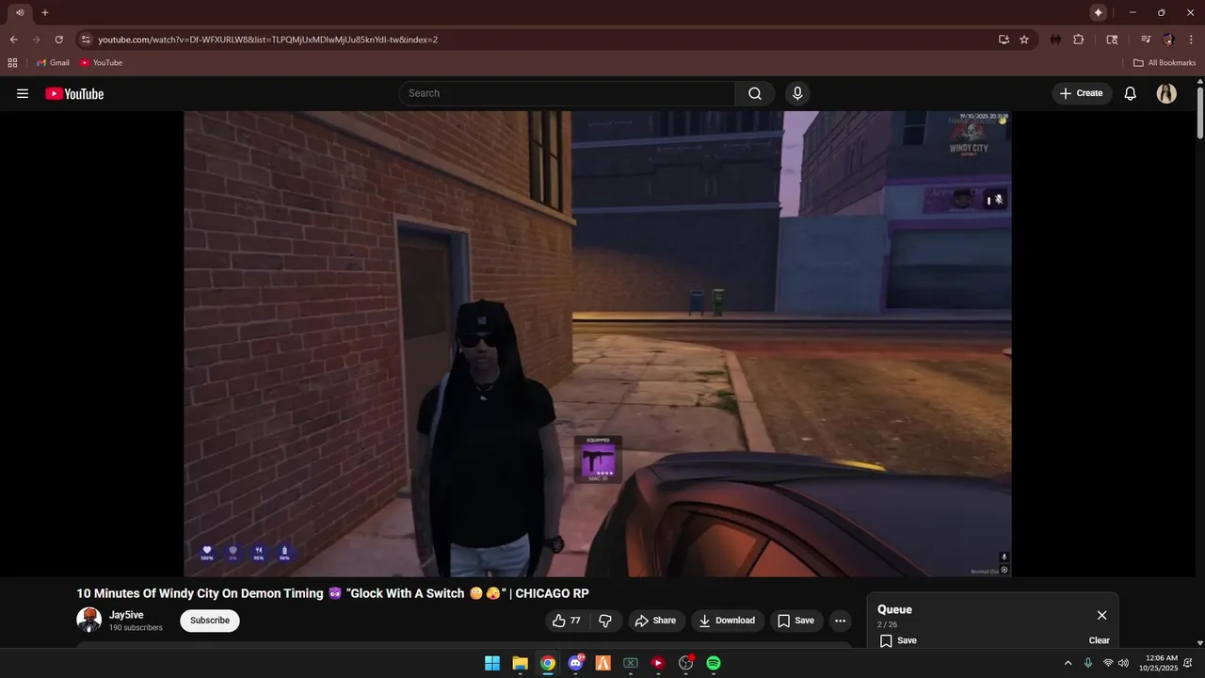Open the Jay5ive channel avatar
The width and height of the screenshot is (1205, 678).
point(89,620)
